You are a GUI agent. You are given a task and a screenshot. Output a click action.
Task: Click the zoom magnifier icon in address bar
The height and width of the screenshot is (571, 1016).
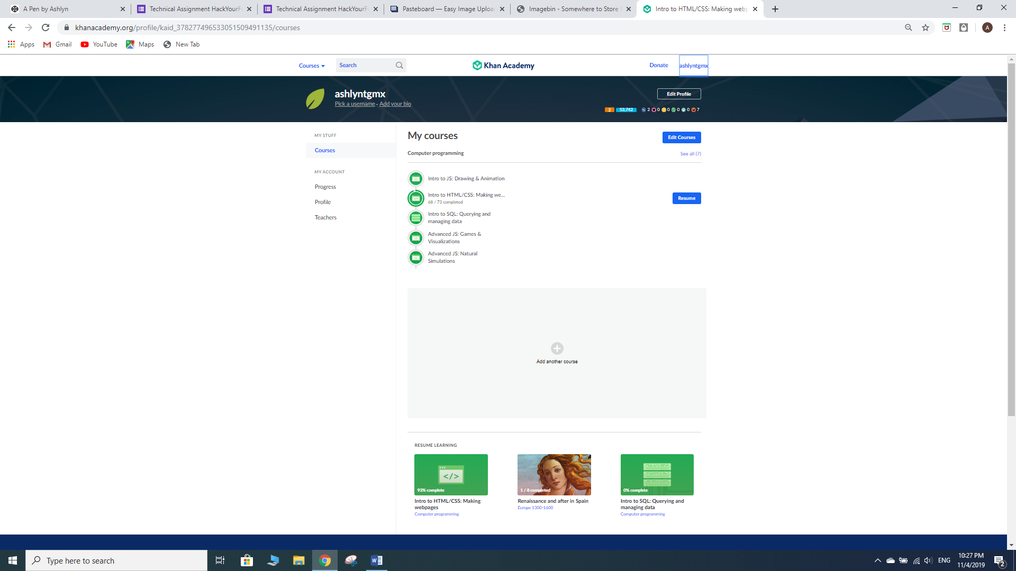(909, 27)
